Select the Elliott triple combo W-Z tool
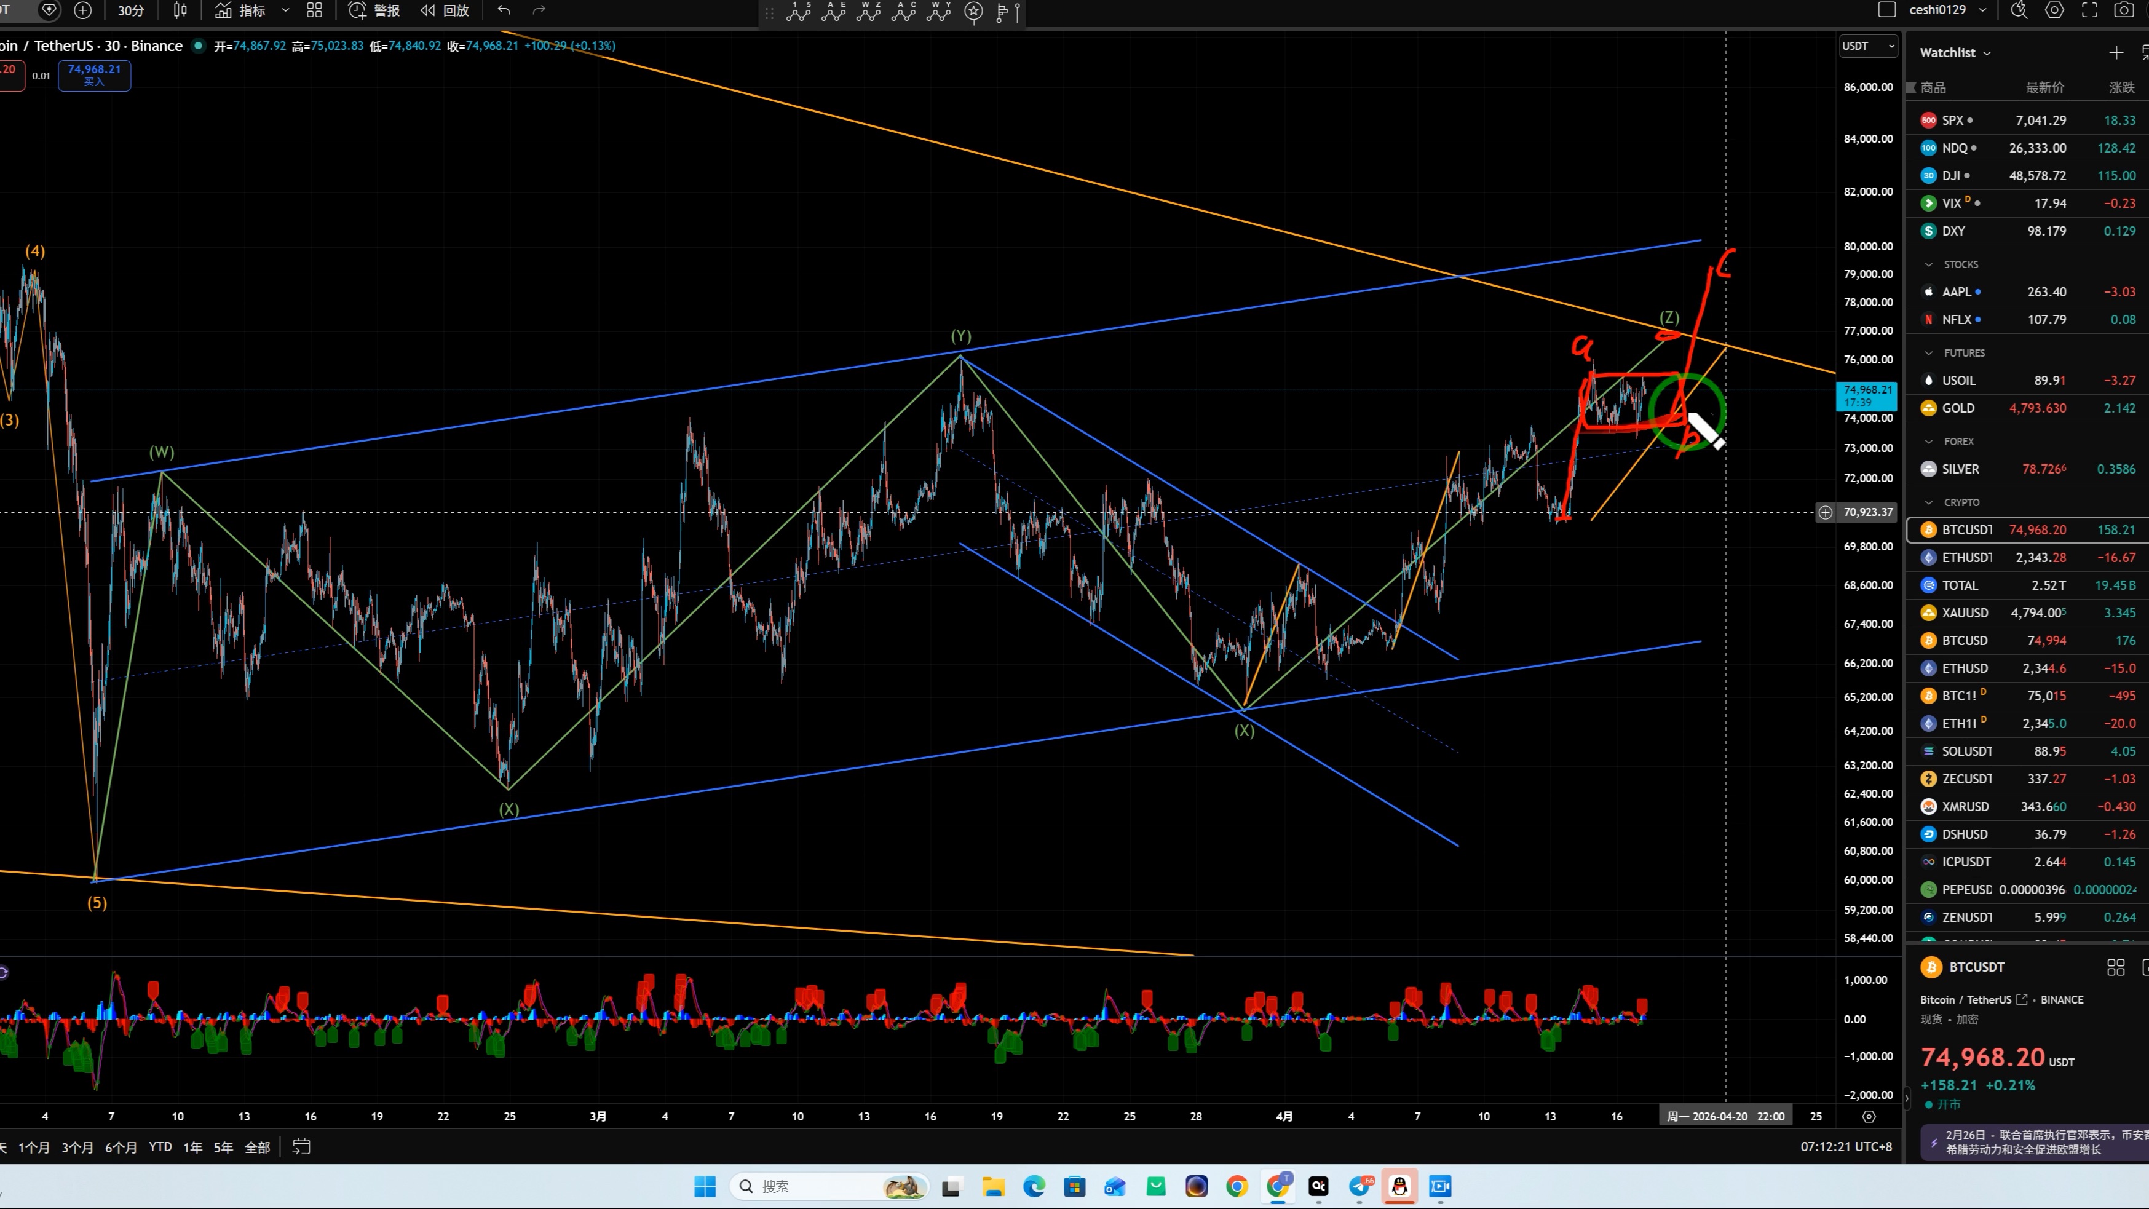The image size is (2149, 1209). [x=868, y=11]
